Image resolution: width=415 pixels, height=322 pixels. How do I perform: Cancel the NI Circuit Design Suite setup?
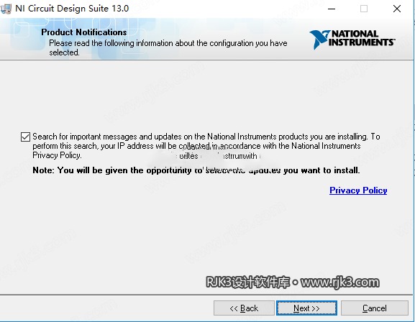pos(375,308)
